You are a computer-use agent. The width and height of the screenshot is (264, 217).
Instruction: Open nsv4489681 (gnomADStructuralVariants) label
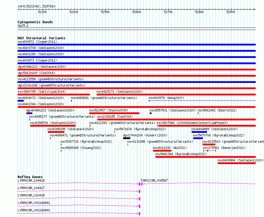(x=104, y=98)
